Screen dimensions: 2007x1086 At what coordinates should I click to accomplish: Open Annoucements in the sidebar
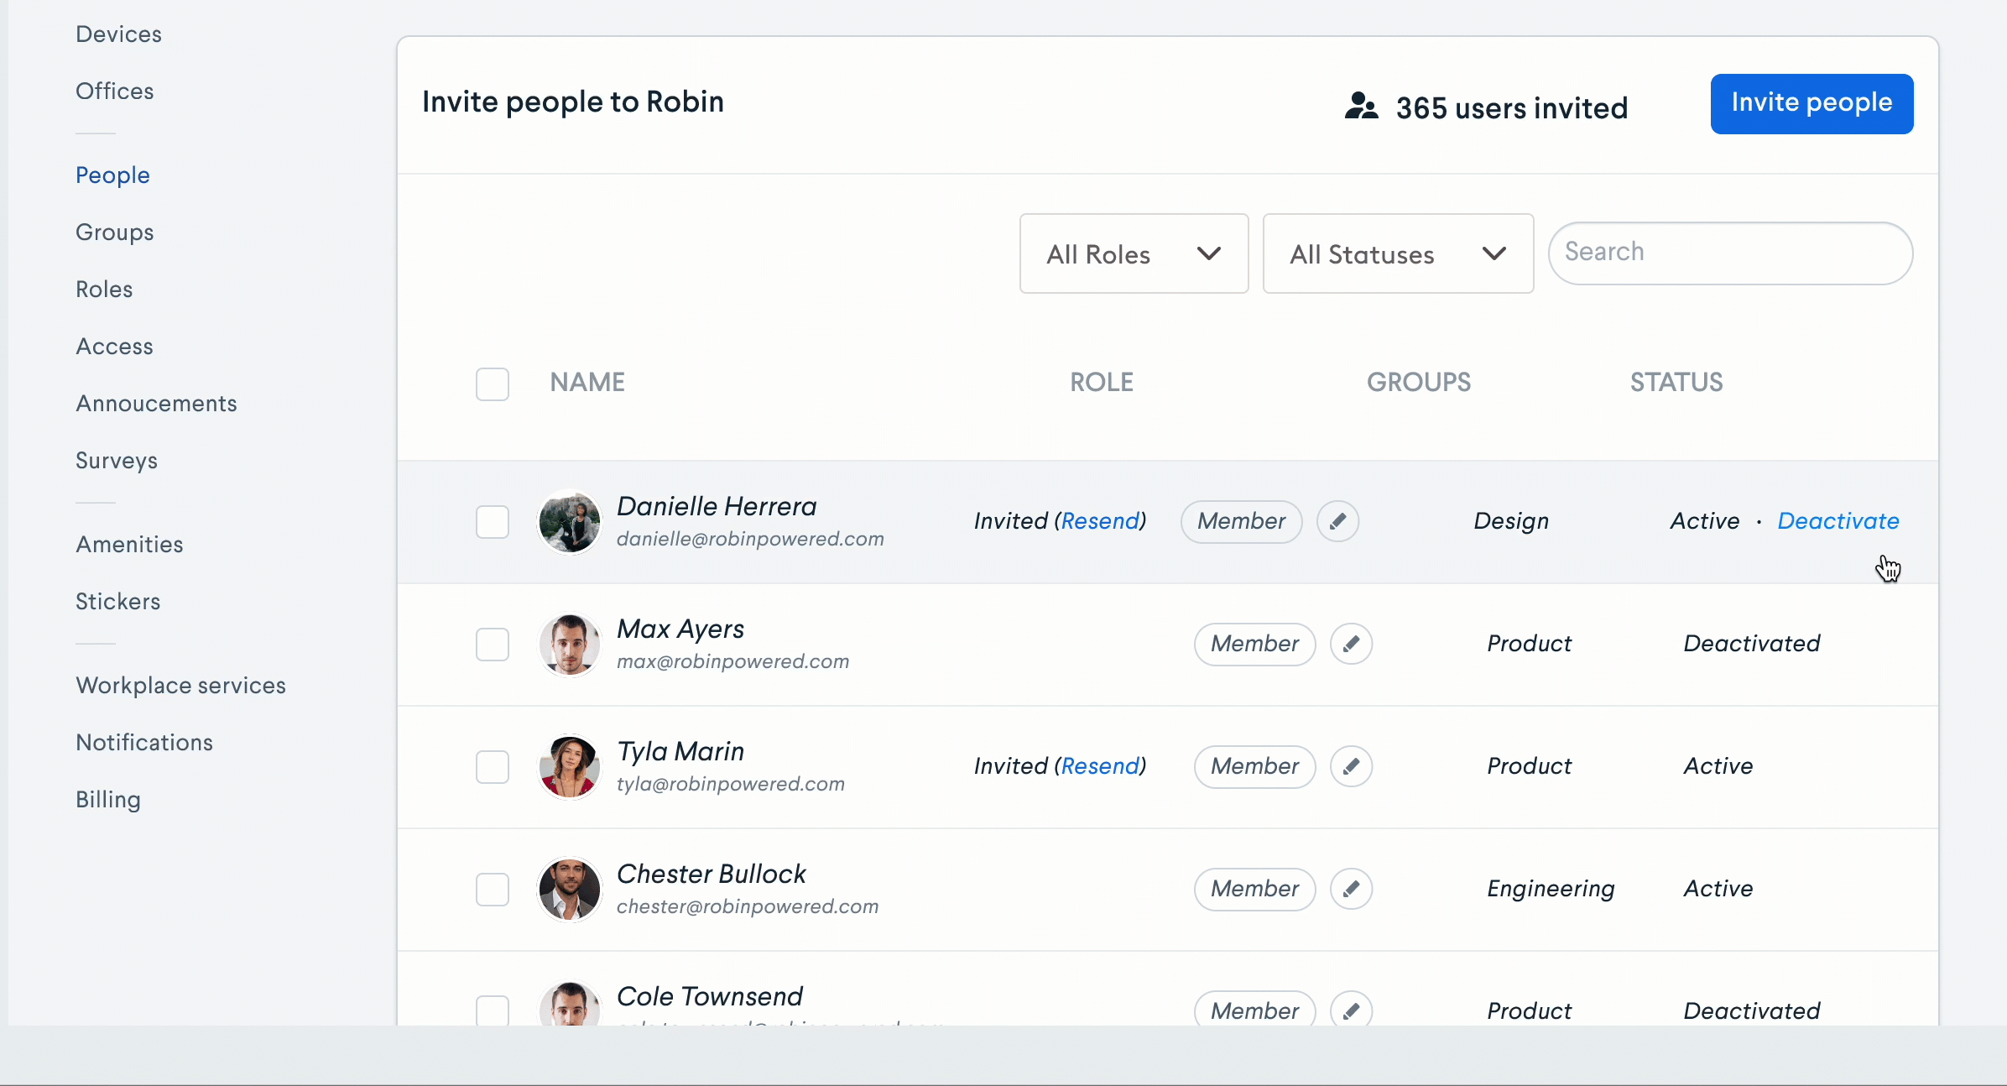coord(156,403)
